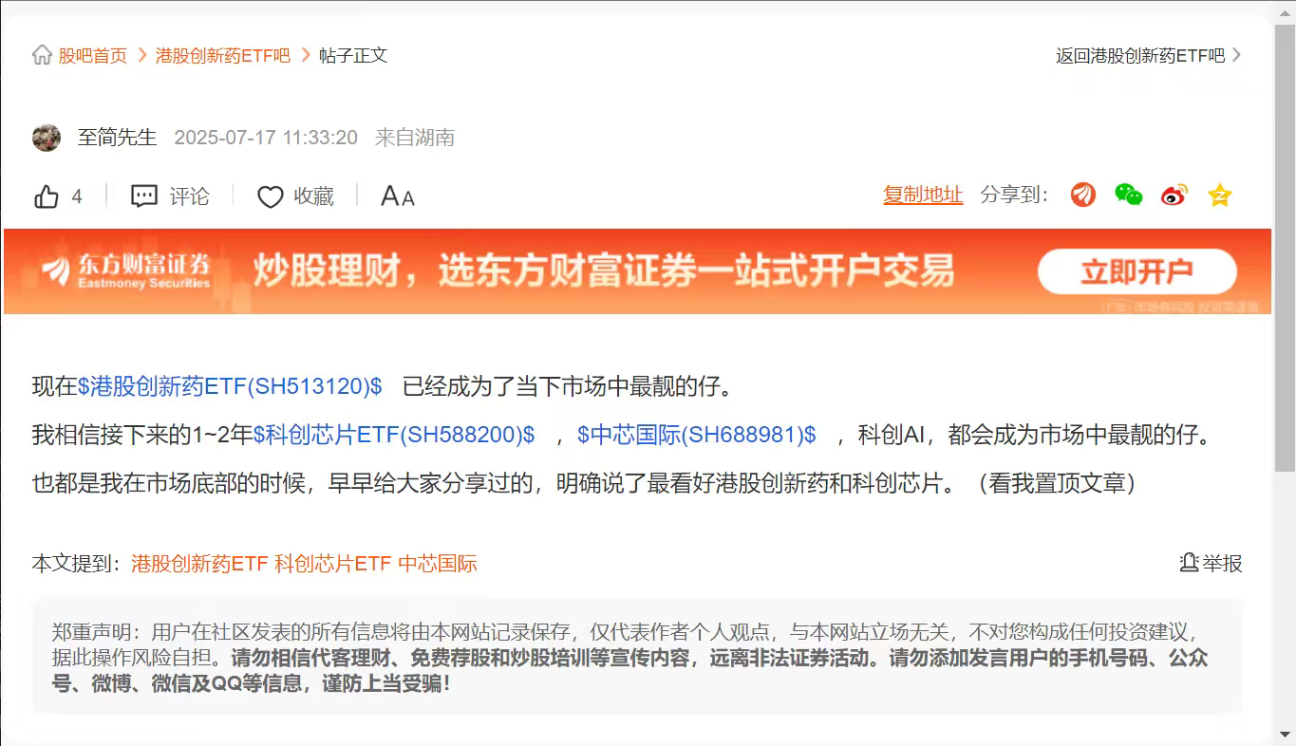Click the 评论 comment bubble icon
This screenshot has width=1296, height=746.
[144, 196]
